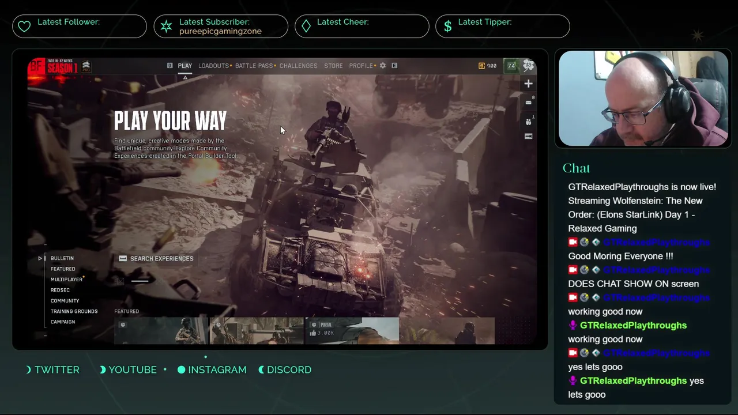This screenshot has width=738, height=415.
Task: Click the 'Latest Tipper:' label
Action: 485,22
